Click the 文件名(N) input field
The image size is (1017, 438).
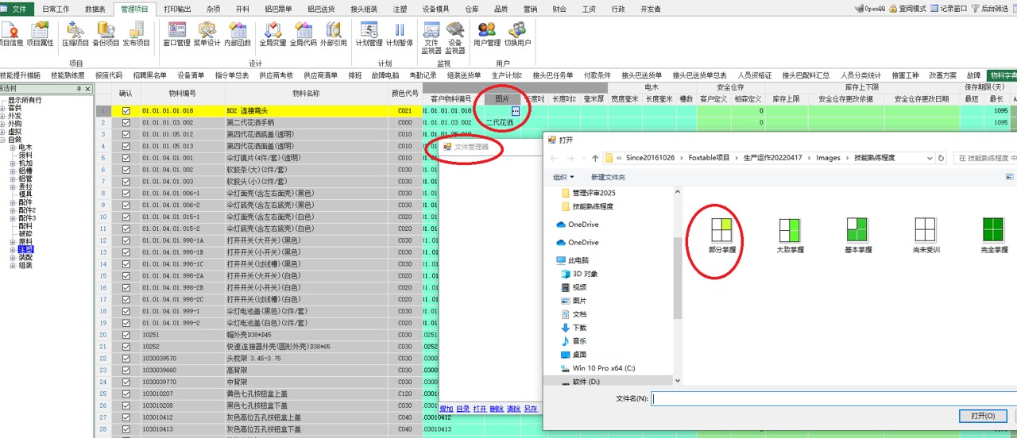tap(833, 399)
